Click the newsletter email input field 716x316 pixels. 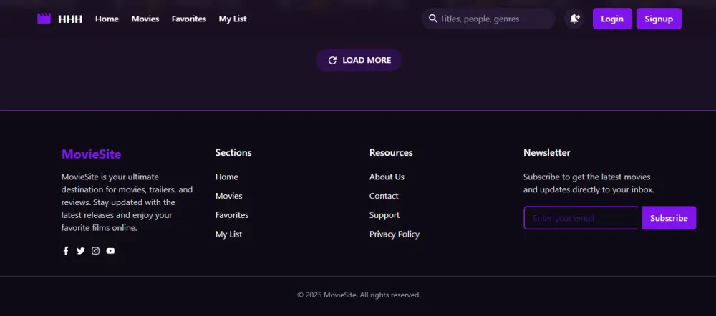[581, 218]
